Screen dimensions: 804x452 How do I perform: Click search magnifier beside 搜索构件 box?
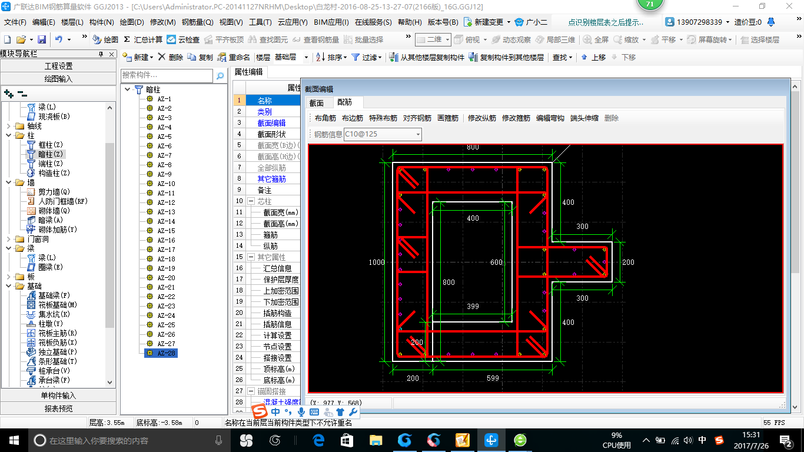pos(220,76)
